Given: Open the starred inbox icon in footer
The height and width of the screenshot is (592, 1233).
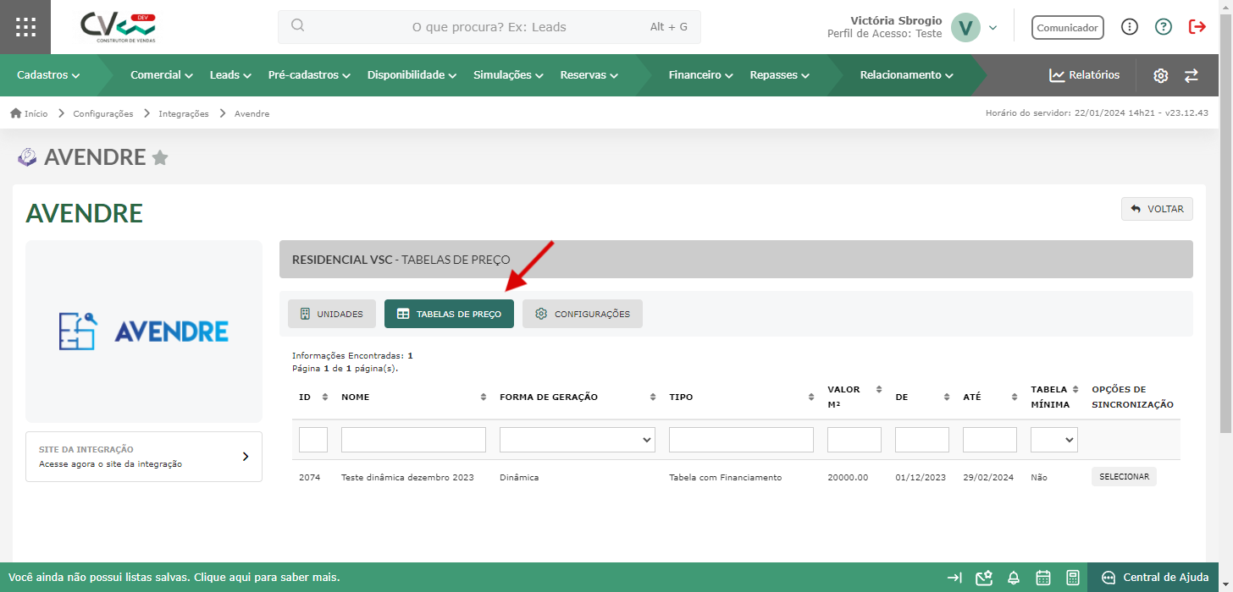Looking at the screenshot, I should pos(983,578).
